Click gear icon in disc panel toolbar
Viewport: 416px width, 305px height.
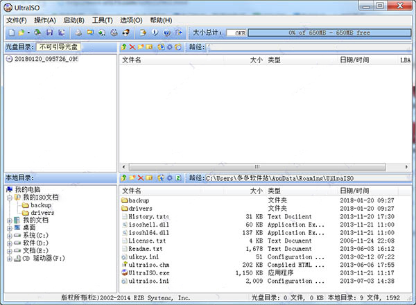point(170,47)
